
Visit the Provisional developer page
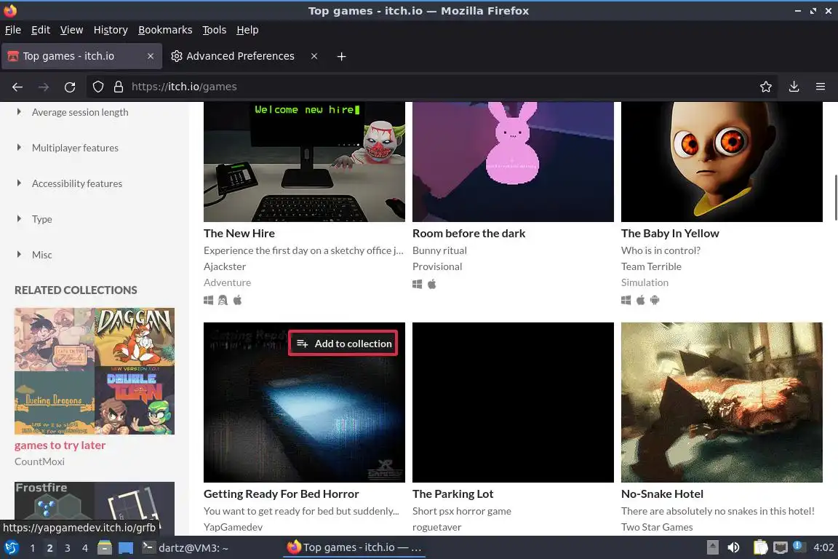coord(437,266)
